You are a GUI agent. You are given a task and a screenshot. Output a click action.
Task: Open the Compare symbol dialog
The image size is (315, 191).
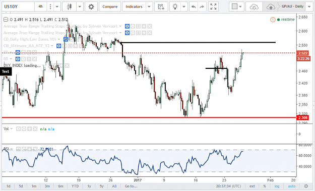(110, 7)
